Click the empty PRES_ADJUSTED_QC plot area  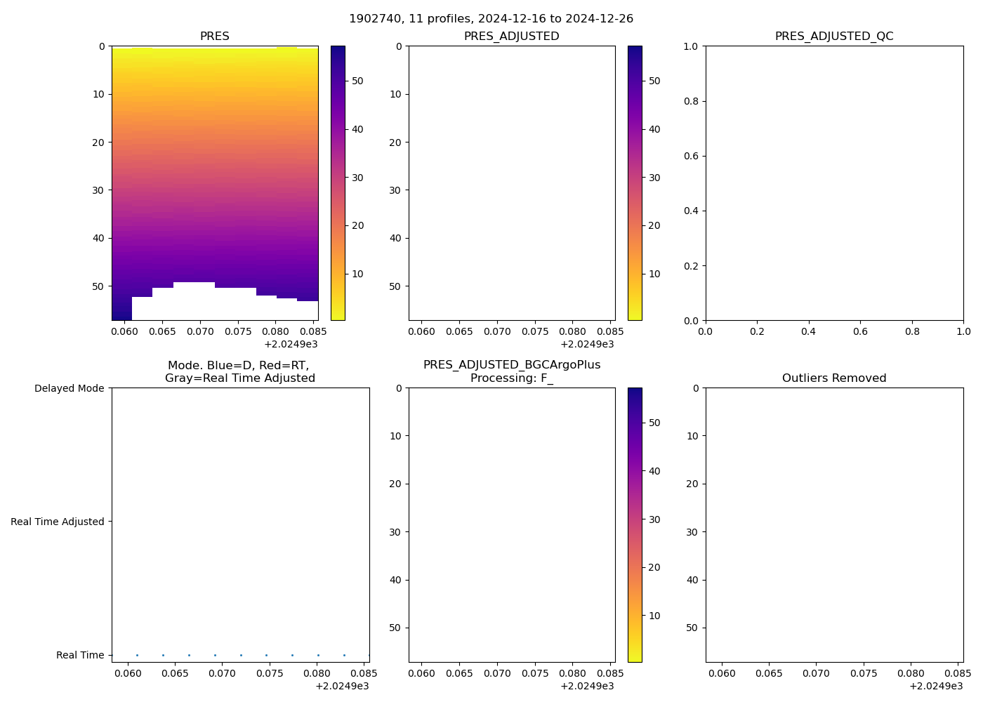click(834, 183)
